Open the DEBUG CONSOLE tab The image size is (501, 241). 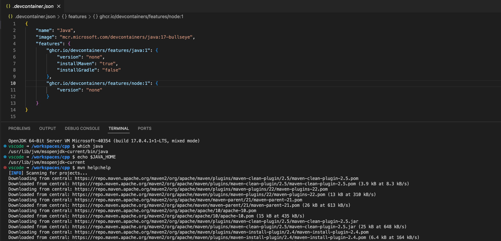click(x=82, y=128)
